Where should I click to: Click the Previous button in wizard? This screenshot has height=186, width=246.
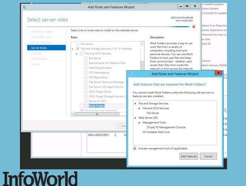(x=122, y=126)
